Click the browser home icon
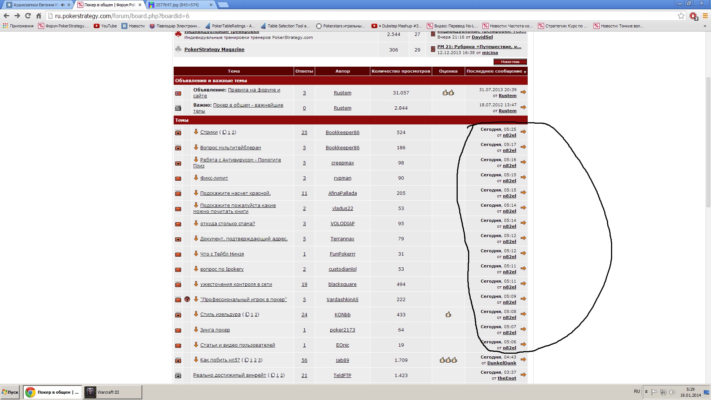This screenshot has width=711, height=400. (39, 16)
